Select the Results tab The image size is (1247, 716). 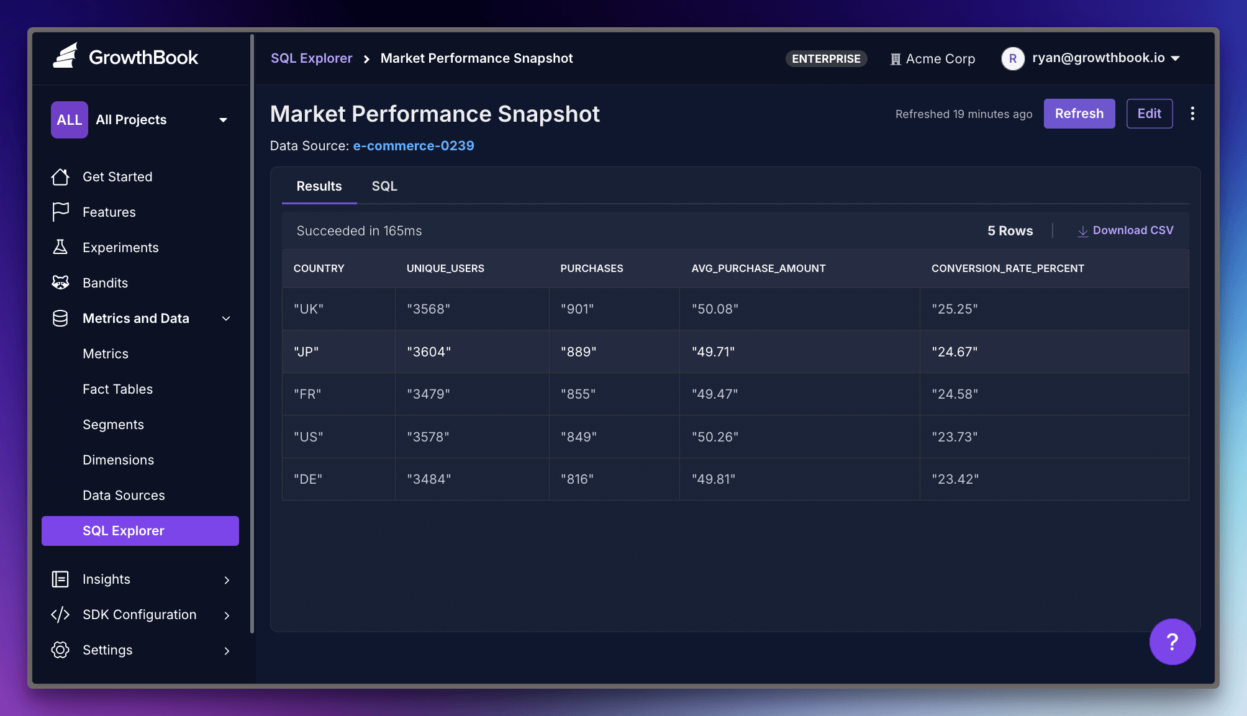click(319, 186)
